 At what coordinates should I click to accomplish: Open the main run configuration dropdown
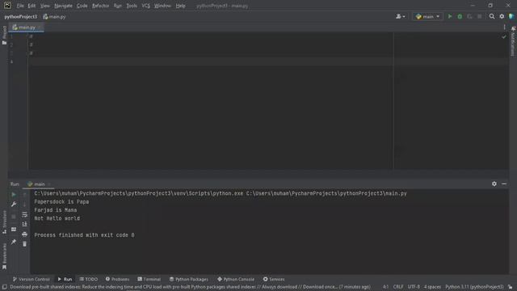click(x=427, y=16)
